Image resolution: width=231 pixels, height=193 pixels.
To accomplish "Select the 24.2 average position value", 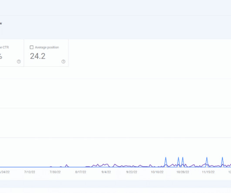I will coord(38,56).
